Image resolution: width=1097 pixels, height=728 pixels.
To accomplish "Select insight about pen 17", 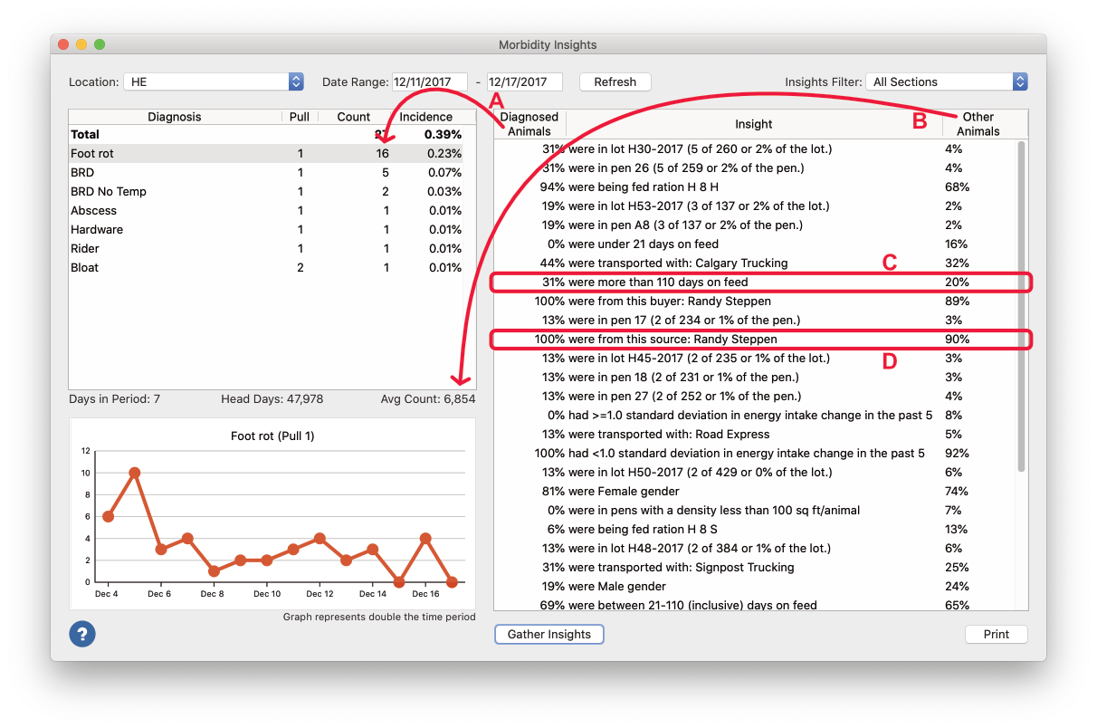I will [x=755, y=320].
